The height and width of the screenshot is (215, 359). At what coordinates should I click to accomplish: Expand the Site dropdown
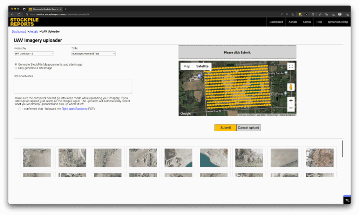93,54
